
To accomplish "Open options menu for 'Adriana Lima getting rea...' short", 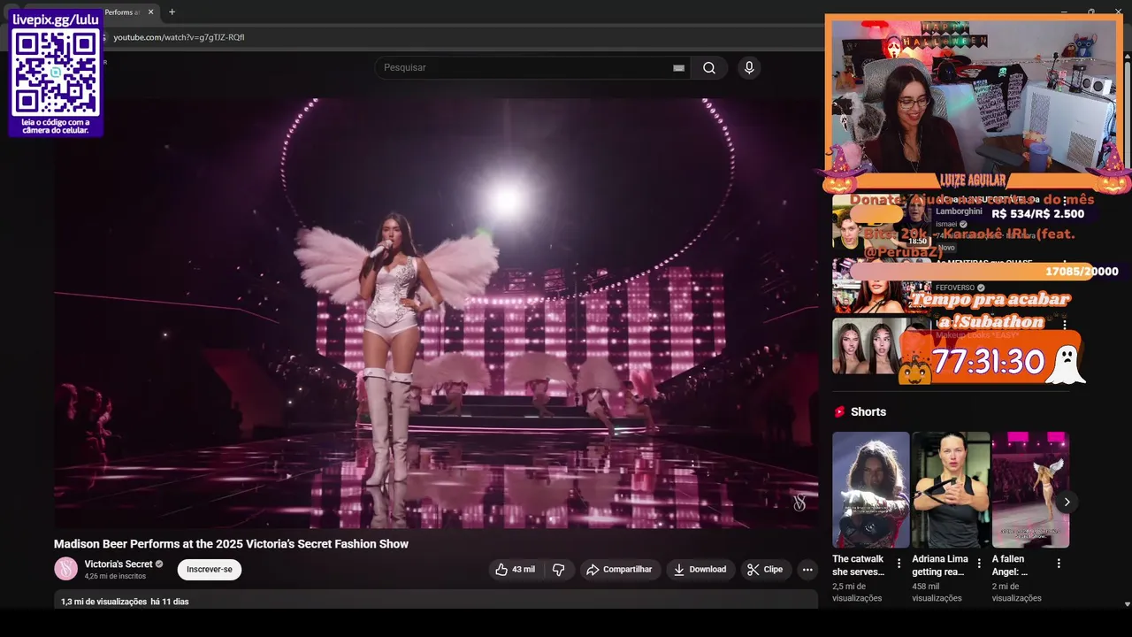I will point(979,564).
